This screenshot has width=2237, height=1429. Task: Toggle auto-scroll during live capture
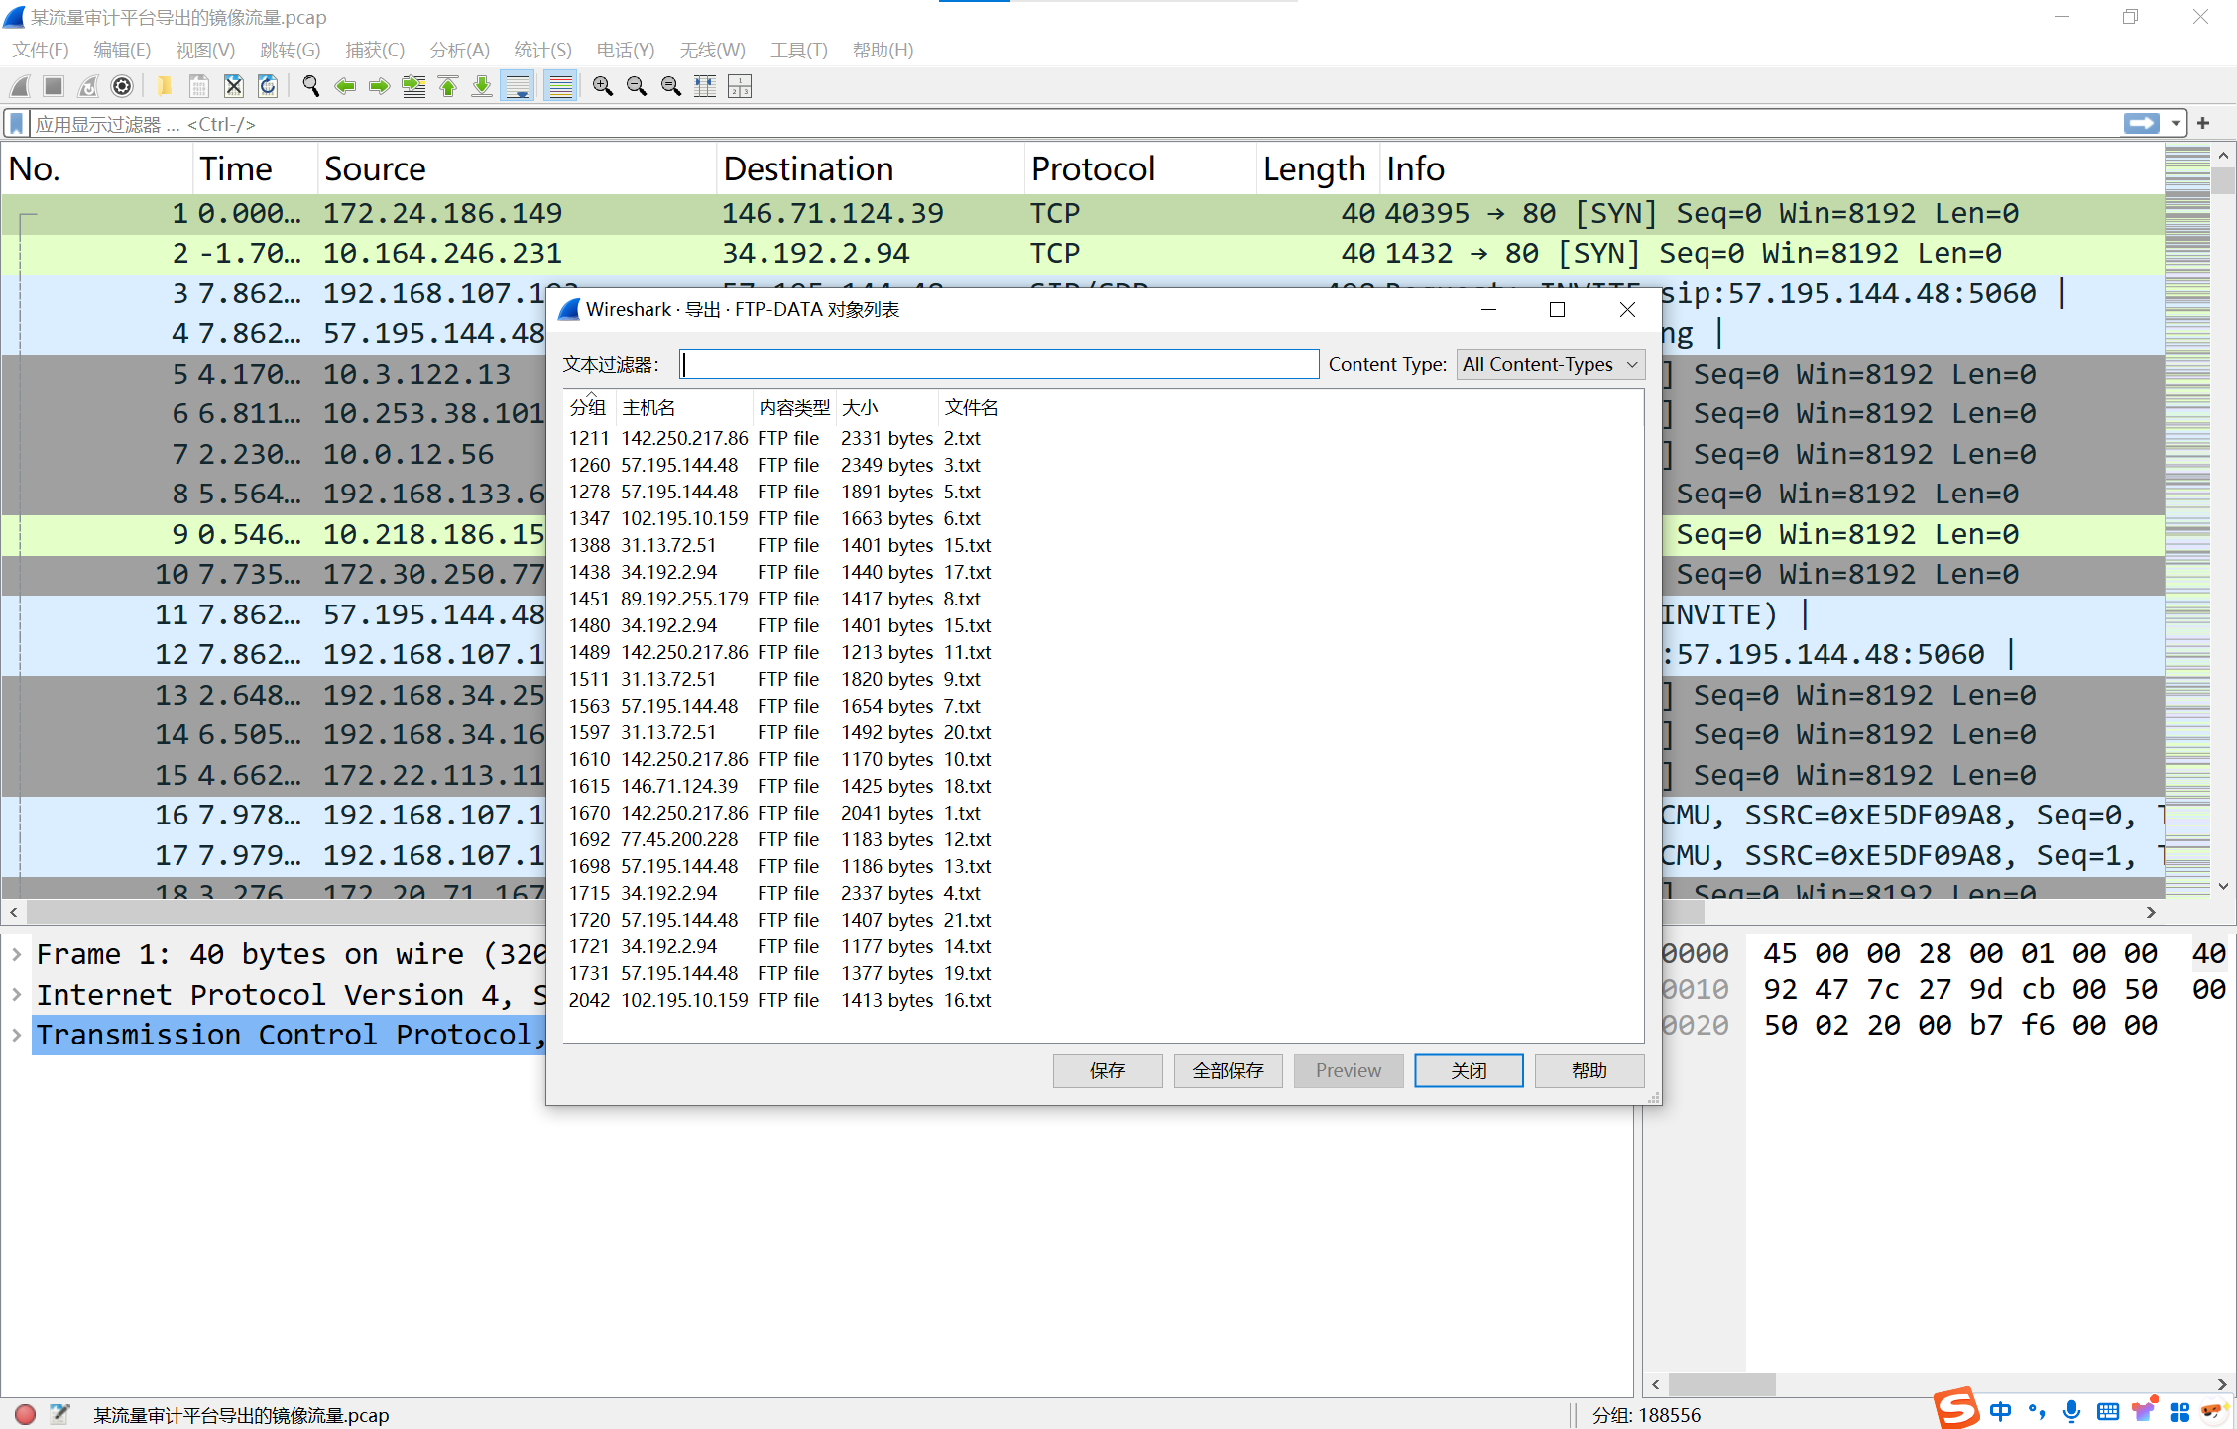coord(518,87)
